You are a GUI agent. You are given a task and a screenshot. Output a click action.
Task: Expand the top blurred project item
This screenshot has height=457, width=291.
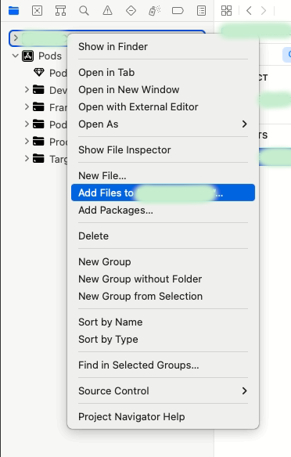click(x=16, y=38)
